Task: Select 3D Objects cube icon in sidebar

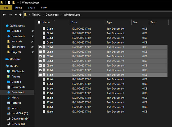Action: click(9, 71)
